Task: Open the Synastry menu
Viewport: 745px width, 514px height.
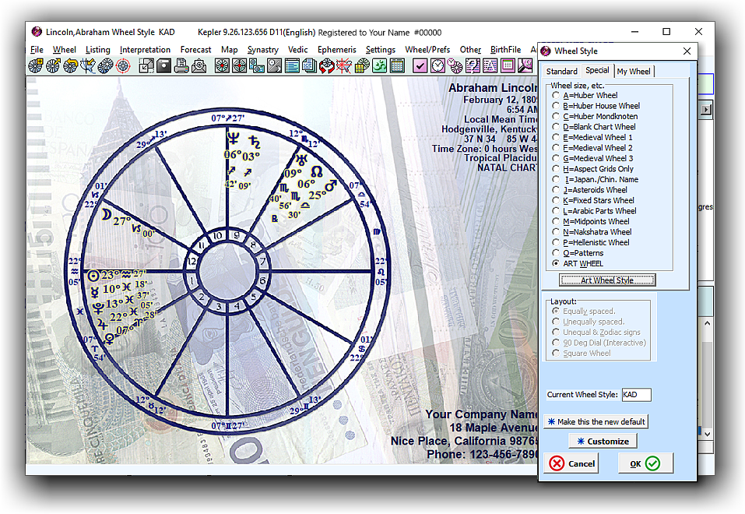Action: 262,50
